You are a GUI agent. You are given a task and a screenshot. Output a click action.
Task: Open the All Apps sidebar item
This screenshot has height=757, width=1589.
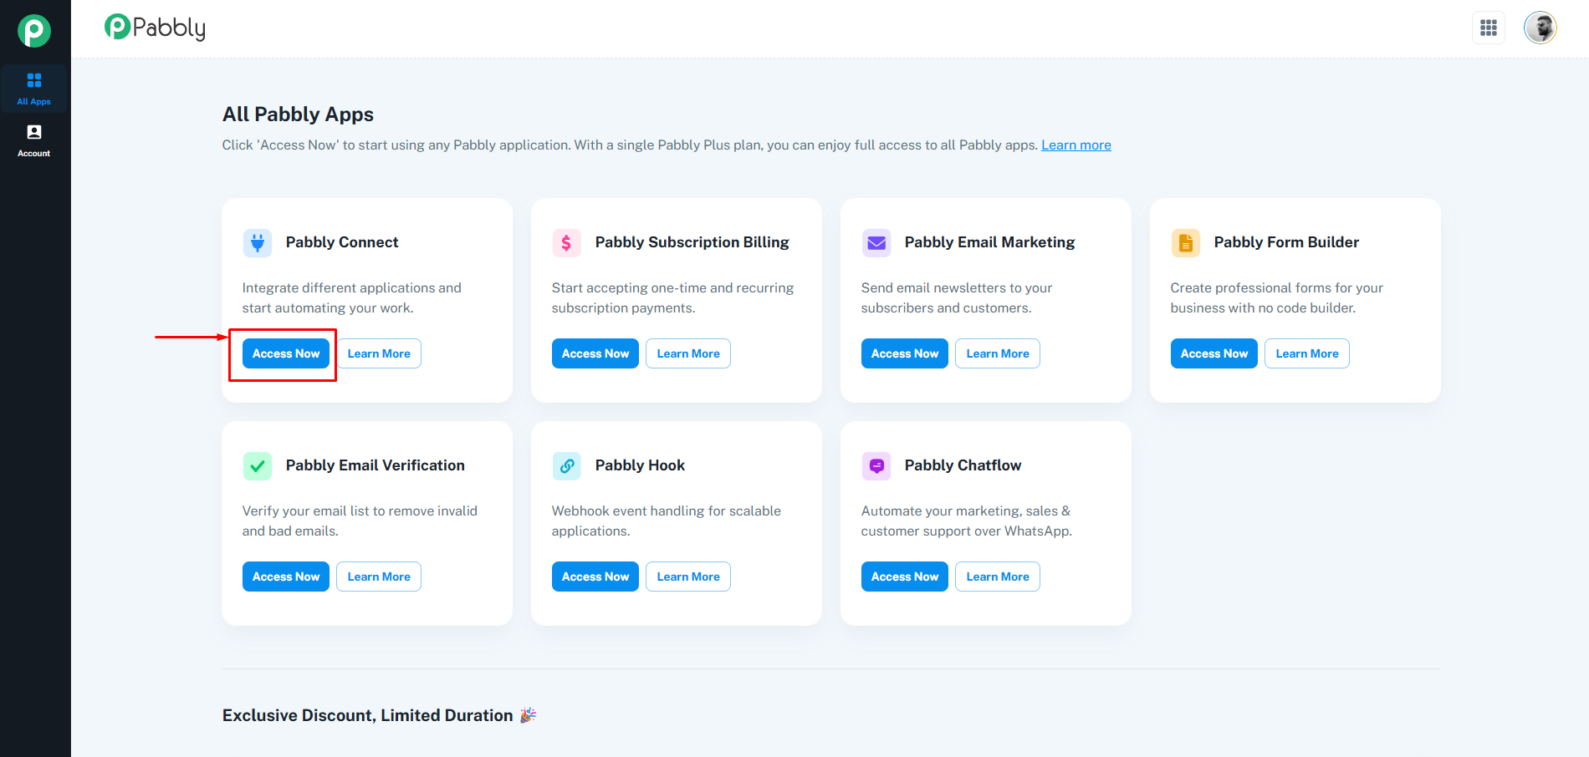34,89
